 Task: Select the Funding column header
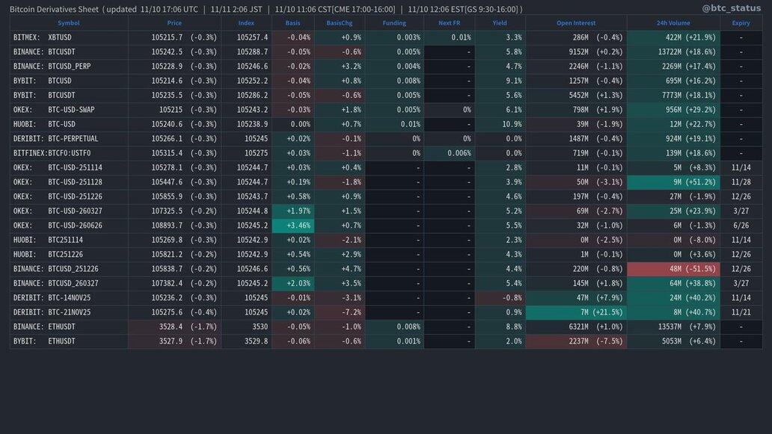click(x=394, y=23)
